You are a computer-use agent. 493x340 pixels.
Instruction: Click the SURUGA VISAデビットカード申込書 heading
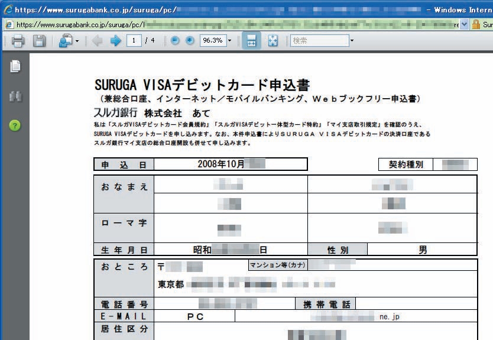[x=202, y=85]
